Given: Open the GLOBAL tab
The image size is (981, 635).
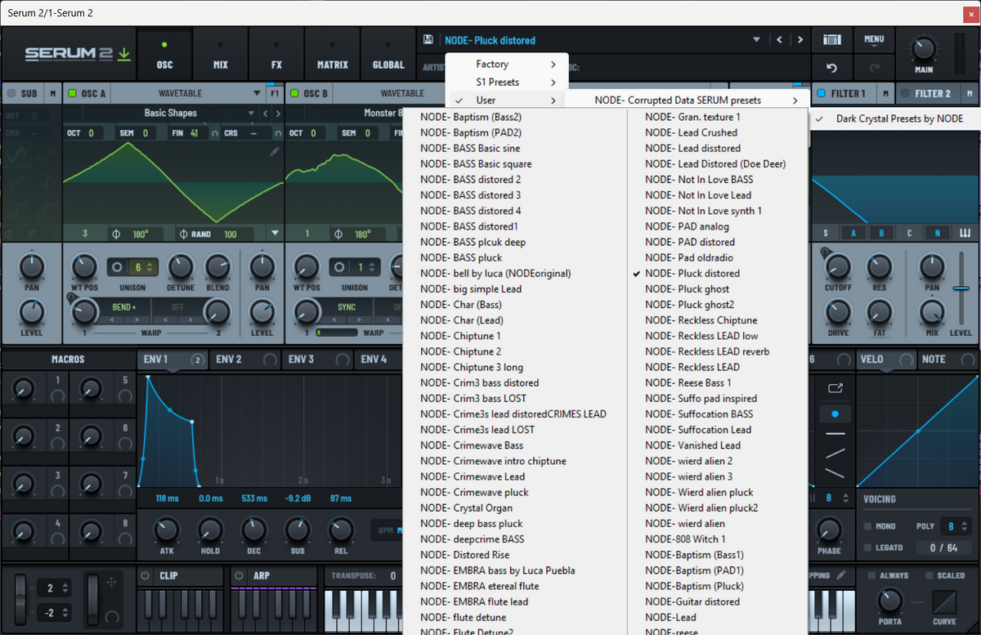Looking at the screenshot, I should coord(388,54).
